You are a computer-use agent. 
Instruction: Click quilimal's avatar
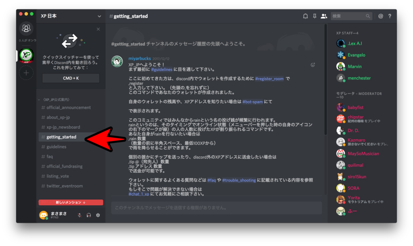[340, 165]
